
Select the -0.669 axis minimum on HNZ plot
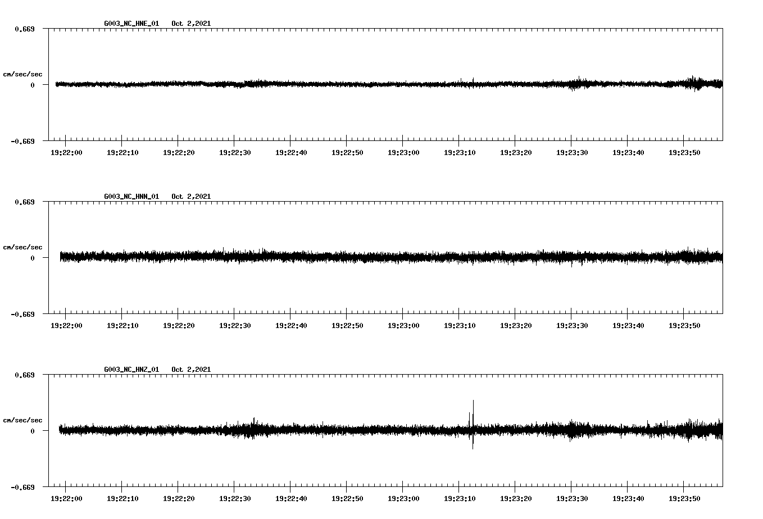[x=23, y=487]
